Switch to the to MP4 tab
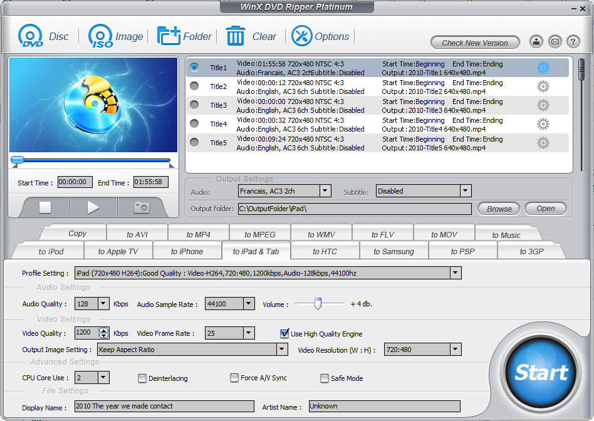 pyautogui.click(x=199, y=234)
